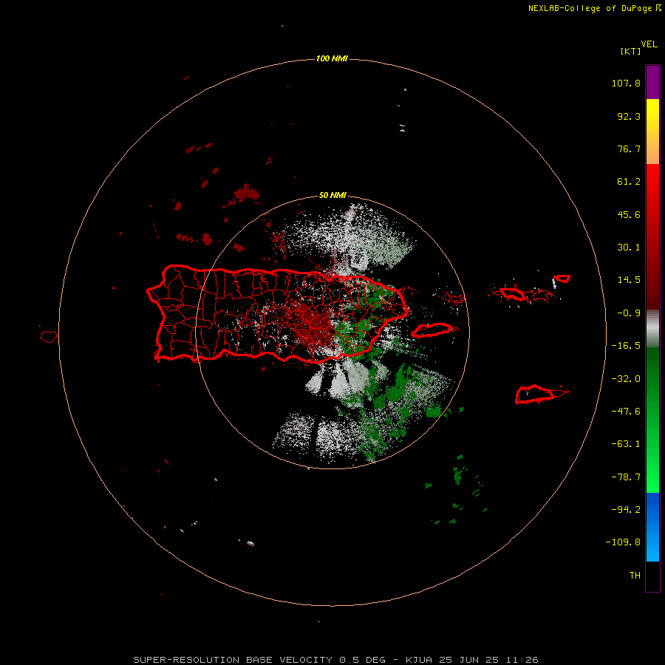Click the TH threshold legend label
This screenshot has width=665, height=665.
635,575
